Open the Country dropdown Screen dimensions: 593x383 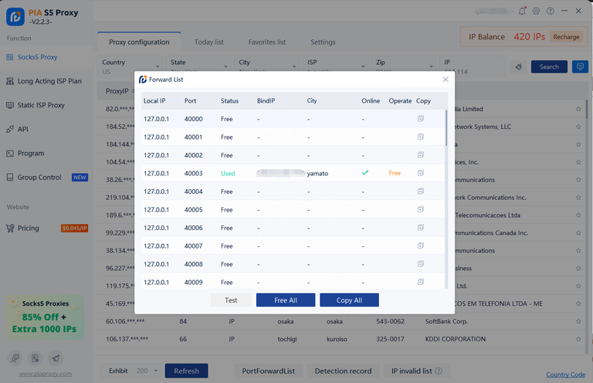[x=131, y=67]
